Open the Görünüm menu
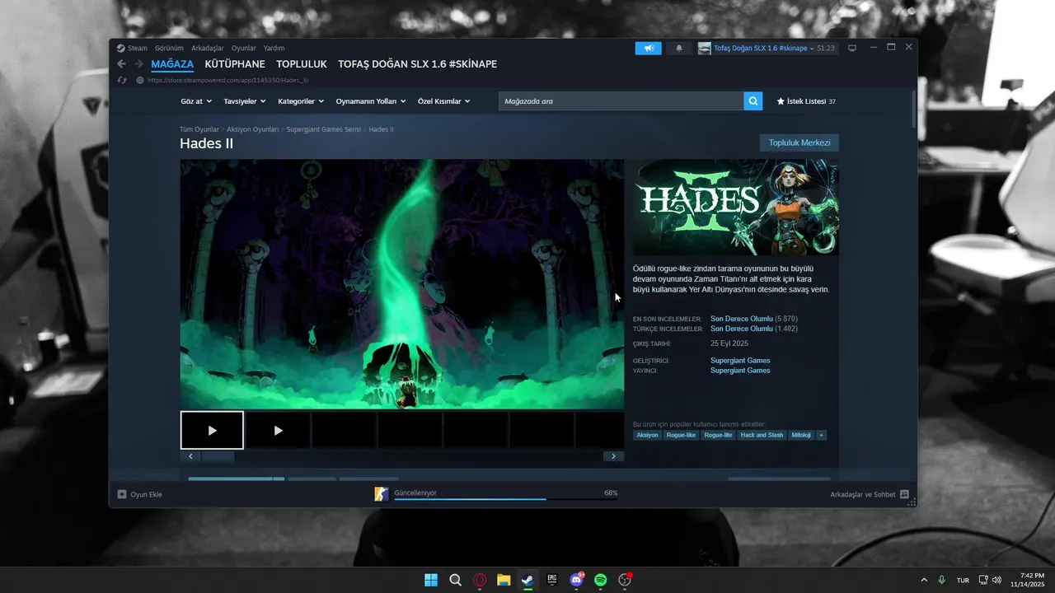Image resolution: width=1055 pixels, height=593 pixels. point(169,48)
